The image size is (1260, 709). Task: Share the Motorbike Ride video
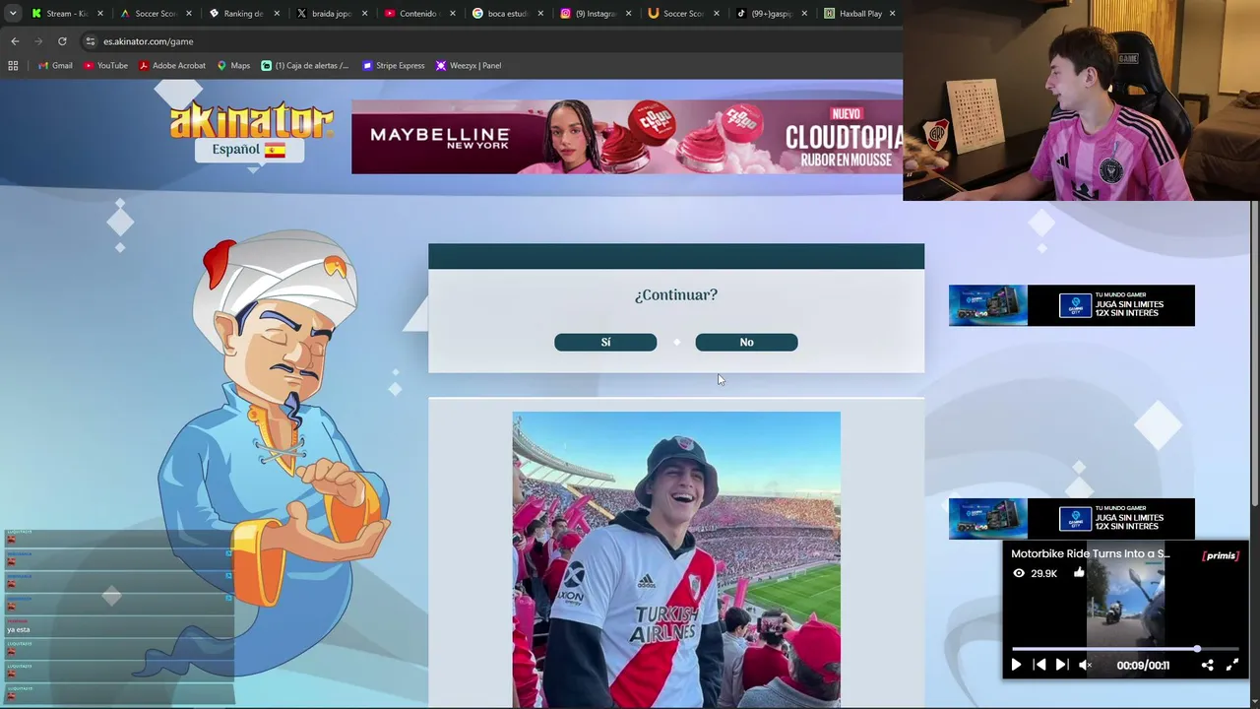(x=1207, y=665)
